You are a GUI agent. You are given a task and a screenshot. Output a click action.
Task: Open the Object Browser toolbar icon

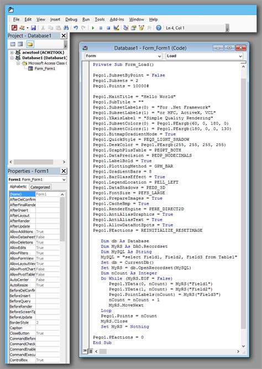pyautogui.click(x=142, y=28)
